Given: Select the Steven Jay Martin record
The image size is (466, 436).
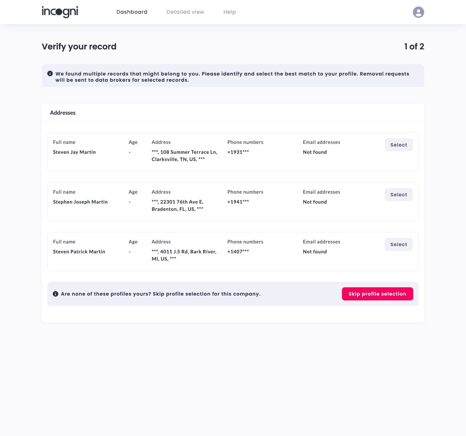Looking at the screenshot, I should coord(398,145).
